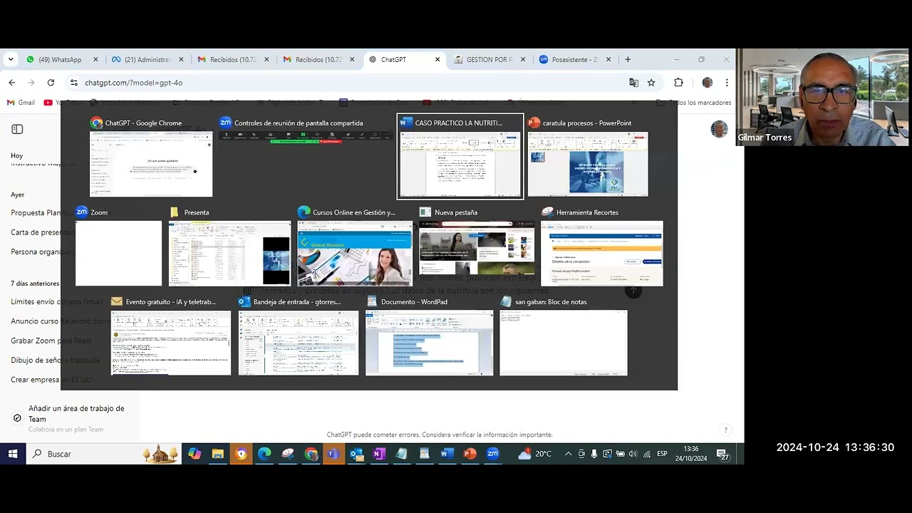Open the Posasistente Zoom browser tab
This screenshot has height=513, width=912.
click(x=575, y=60)
